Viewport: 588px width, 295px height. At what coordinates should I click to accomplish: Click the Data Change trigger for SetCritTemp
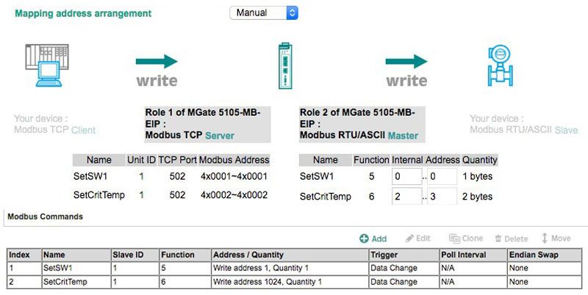click(394, 282)
